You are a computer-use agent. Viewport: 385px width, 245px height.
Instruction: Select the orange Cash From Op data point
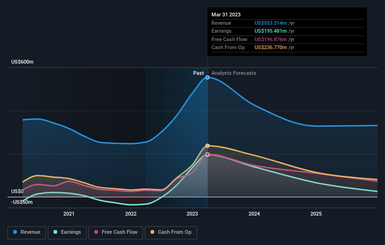pos(207,145)
